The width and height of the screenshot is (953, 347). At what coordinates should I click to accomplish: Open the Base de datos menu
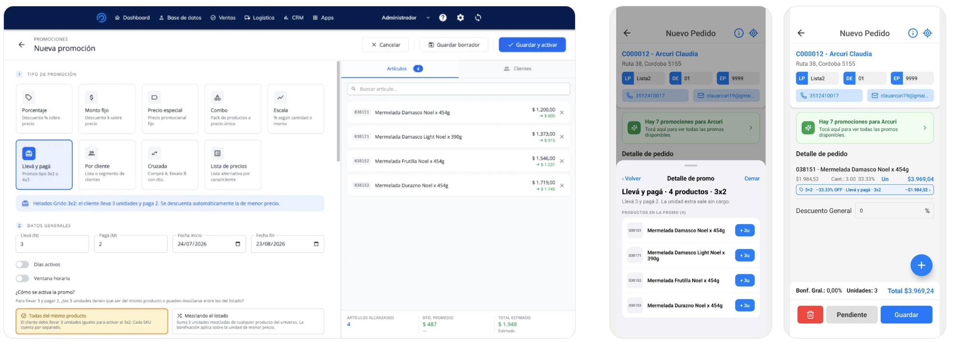coord(180,18)
